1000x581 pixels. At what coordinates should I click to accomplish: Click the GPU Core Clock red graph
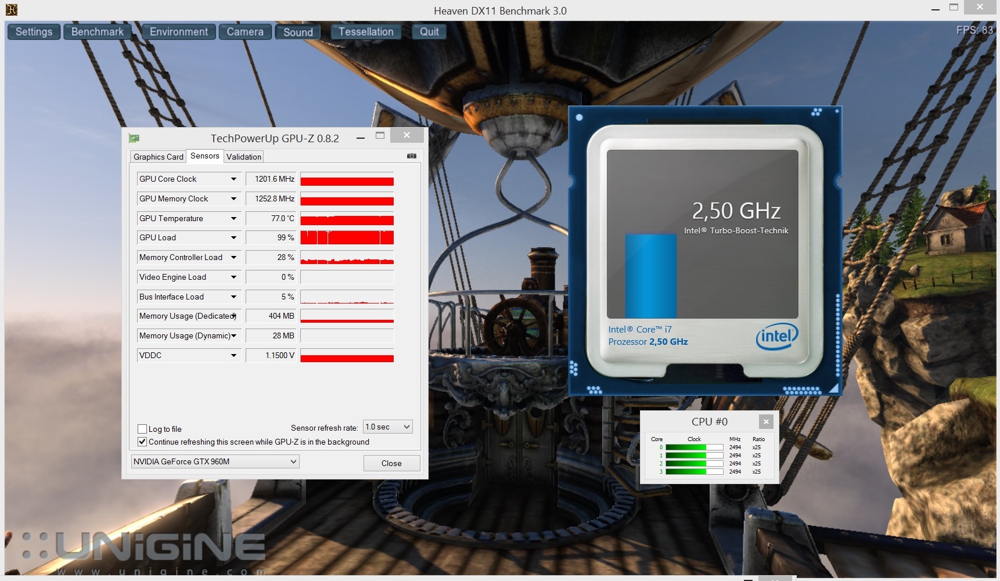pyautogui.click(x=347, y=179)
